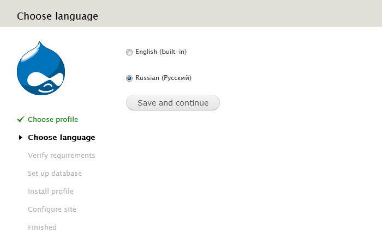Click the Verify requirements step

61,156
